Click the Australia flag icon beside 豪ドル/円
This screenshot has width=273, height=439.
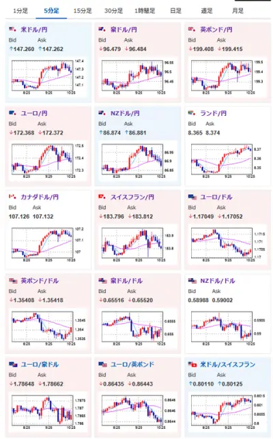pyautogui.click(x=102, y=29)
